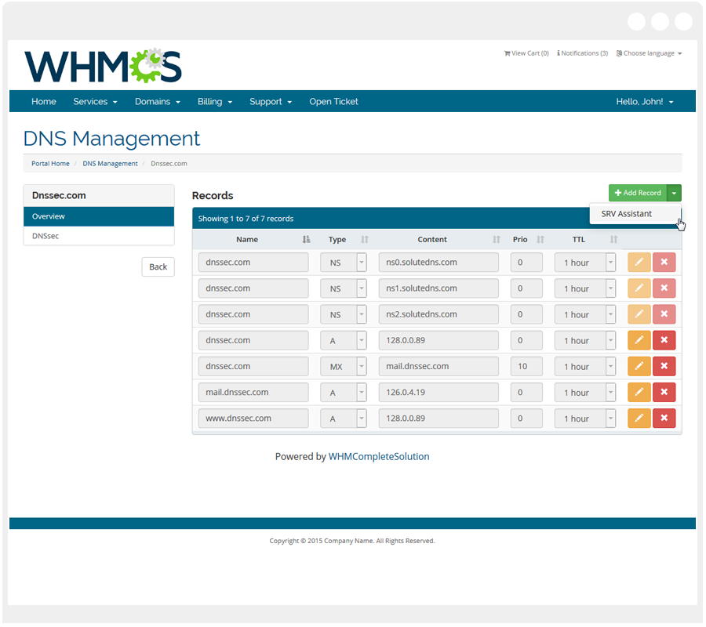The width and height of the screenshot is (706, 627).
Task: Click the WHMCS logo
Action: click(103, 66)
